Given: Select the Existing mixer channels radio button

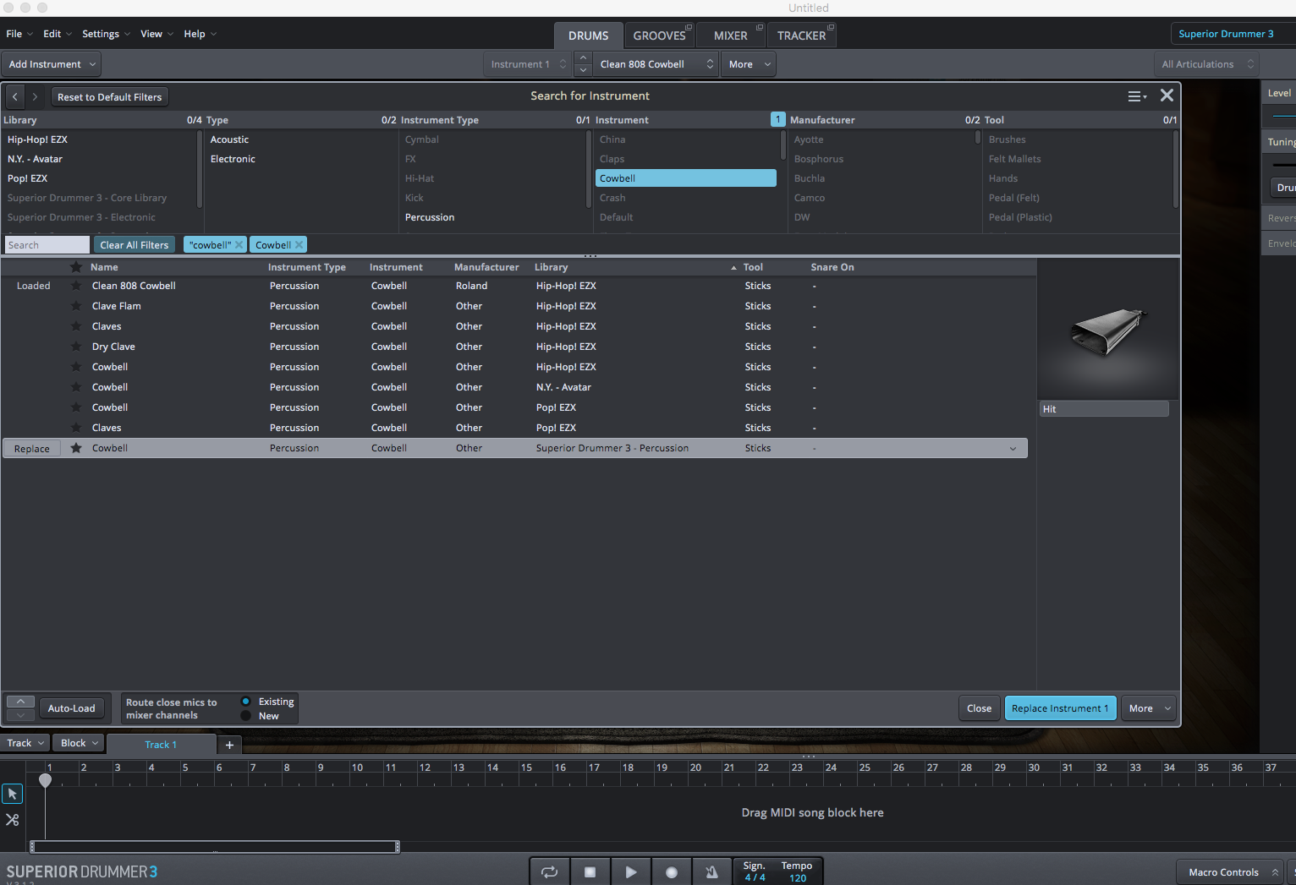Looking at the screenshot, I should [x=246, y=702].
